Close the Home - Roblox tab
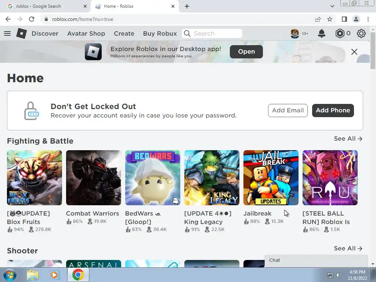376x282 pixels. click(x=173, y=6)
